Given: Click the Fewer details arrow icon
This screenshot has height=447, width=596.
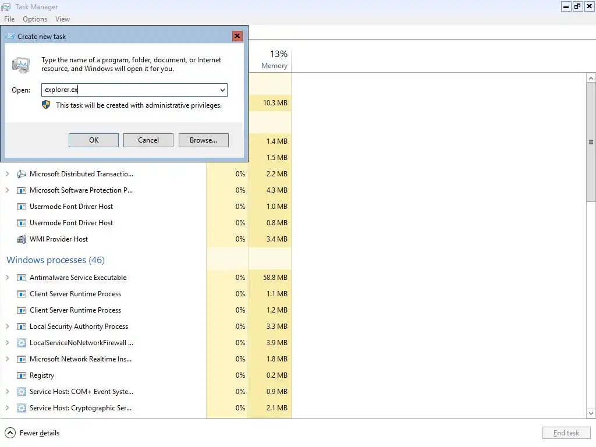Looking at the screenshot, I should pyautogui.click(x=10, y=433).
